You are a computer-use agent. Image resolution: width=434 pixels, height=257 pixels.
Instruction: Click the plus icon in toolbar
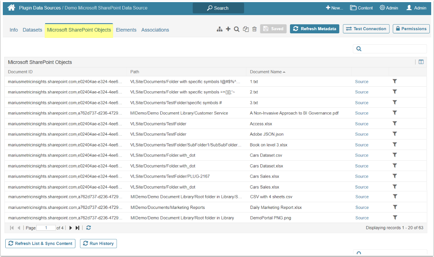228,29
